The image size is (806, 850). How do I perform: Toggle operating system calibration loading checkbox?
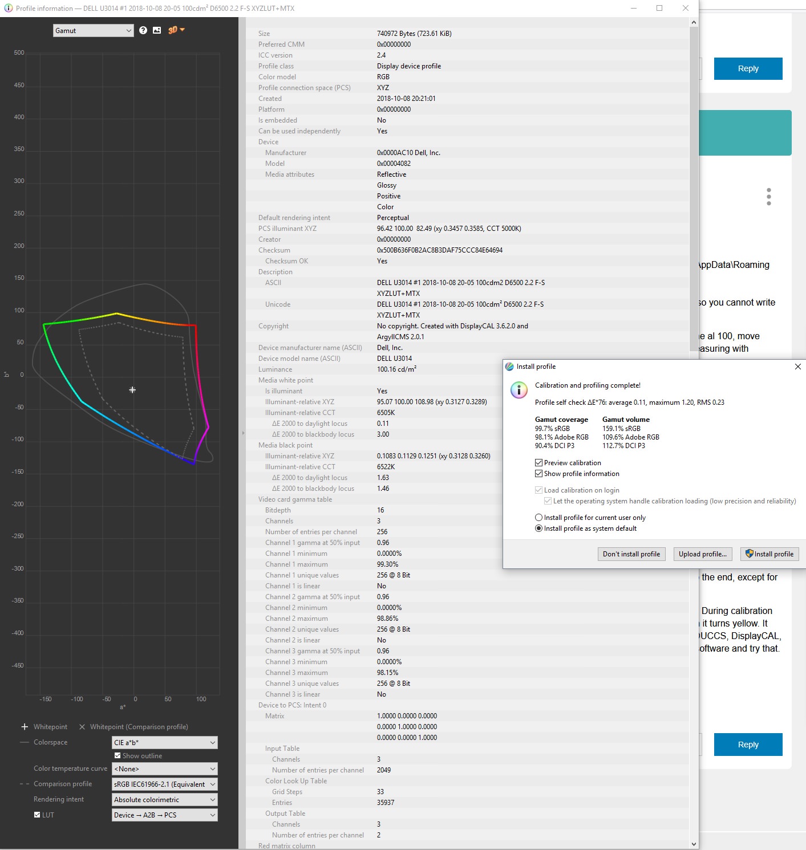(548, 501)
